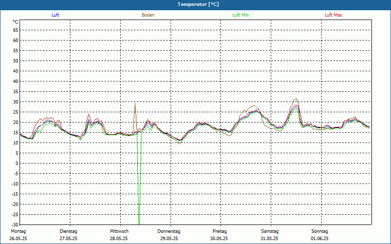The height and width of the screenshot is (244, 391).
Task: Click the 'Montag' day label
Action: pyautogui.click(x=18, y=231)
